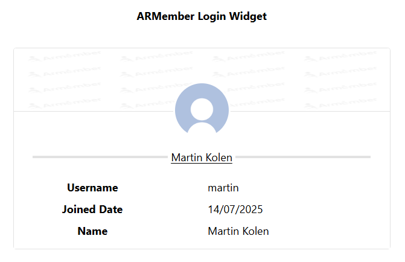Viewport: 405px width, 262px height.
Task: Click the grey divider left of name
Action: (100, 157)
